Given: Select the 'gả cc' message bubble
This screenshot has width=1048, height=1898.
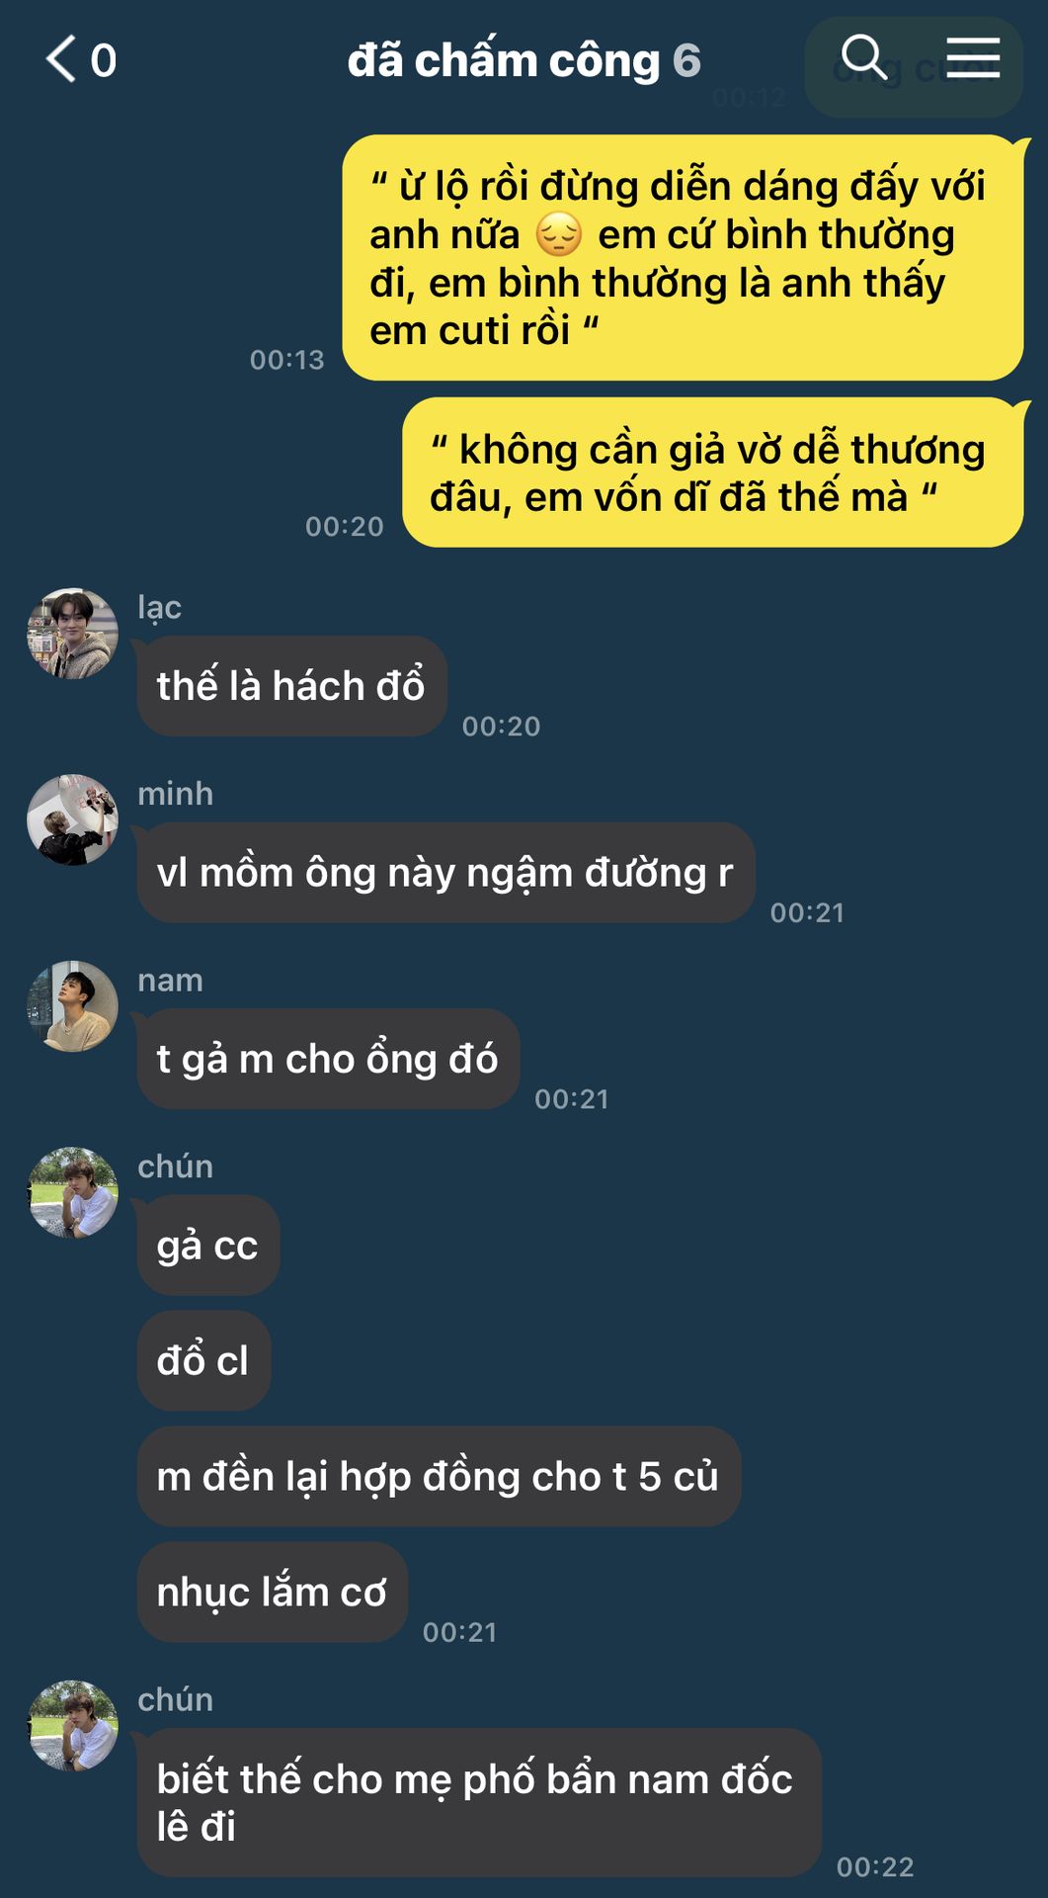Looking at the screenshot, I should (207, 1246).
